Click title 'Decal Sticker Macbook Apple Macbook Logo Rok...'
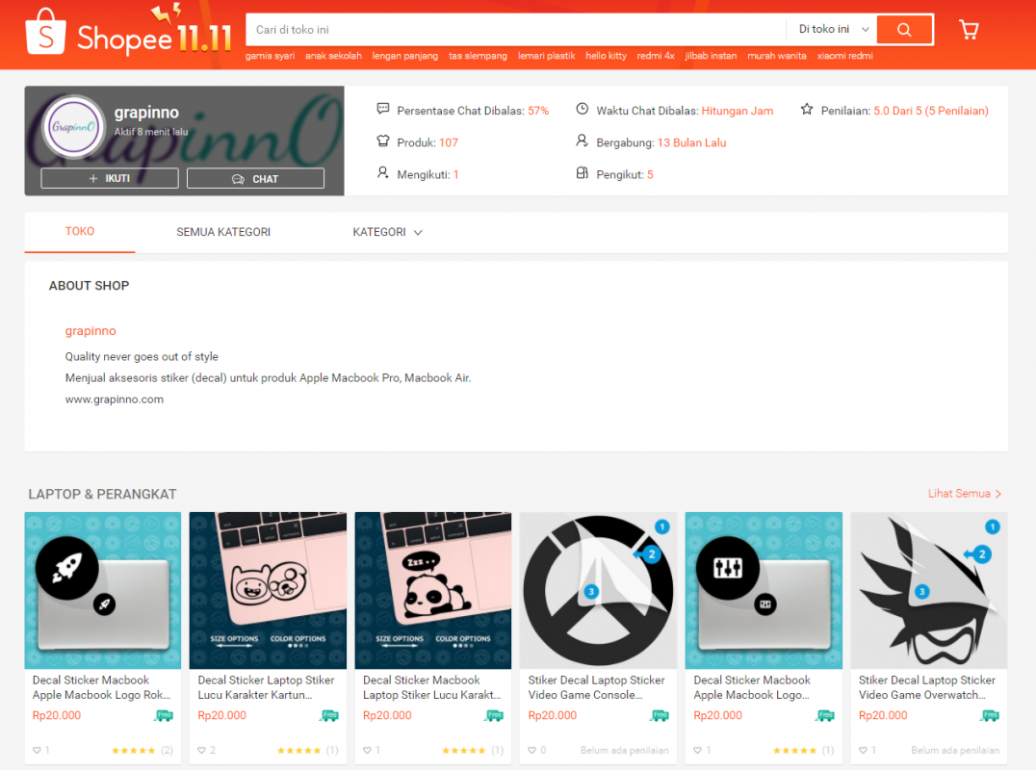 pyautogui.click(x=102, y=687)
